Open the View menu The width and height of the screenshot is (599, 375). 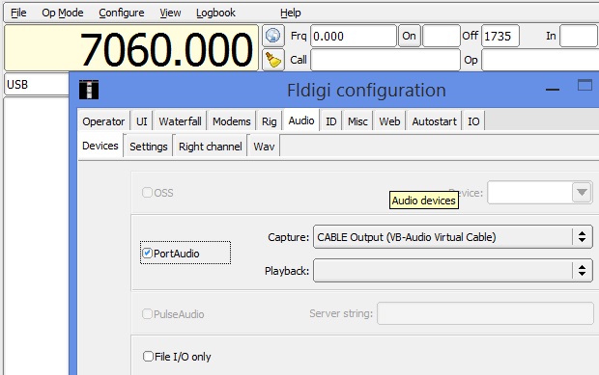click(x=170, y=13)
